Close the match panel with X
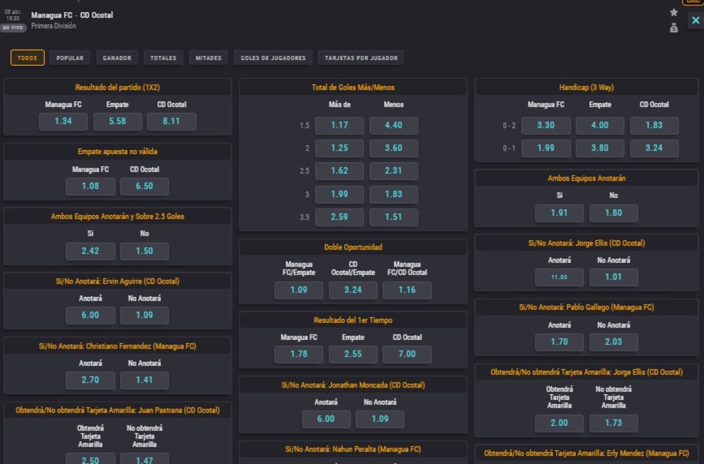704x464 pixels. (696, 21)
